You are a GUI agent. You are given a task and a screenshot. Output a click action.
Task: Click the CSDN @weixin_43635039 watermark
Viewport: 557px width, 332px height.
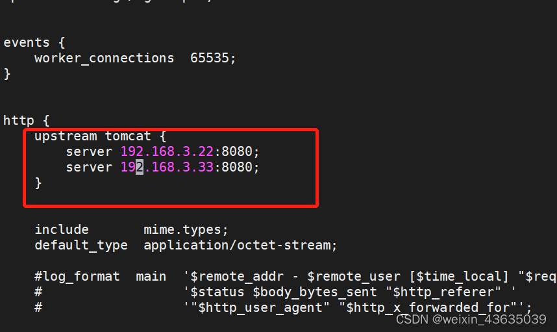click(x=471, y=319)
